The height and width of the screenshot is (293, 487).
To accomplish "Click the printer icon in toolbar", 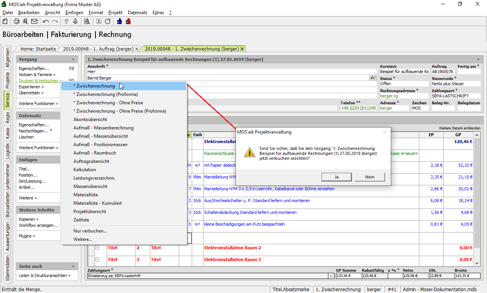I will tap(17, 21).
